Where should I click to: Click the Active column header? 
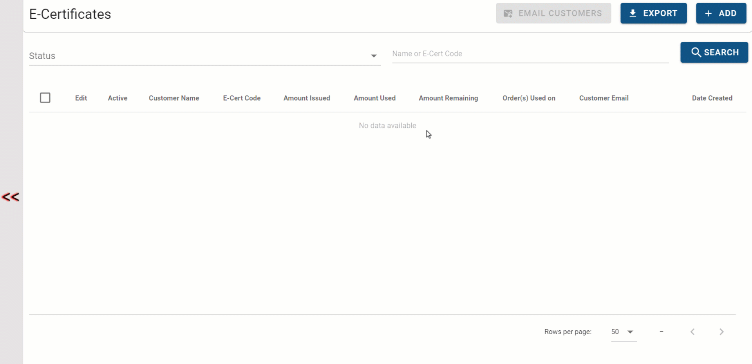click(x=117, y=98)
